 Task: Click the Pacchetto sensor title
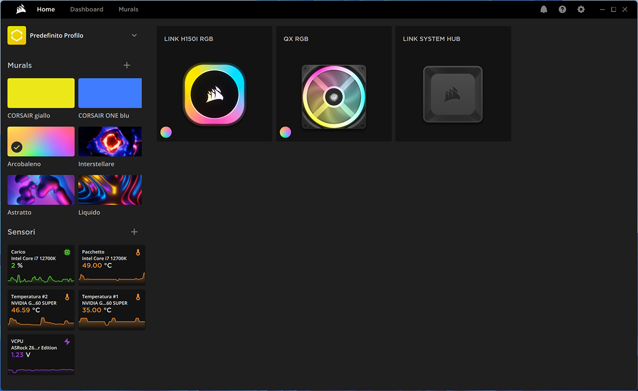coord(93,252)
